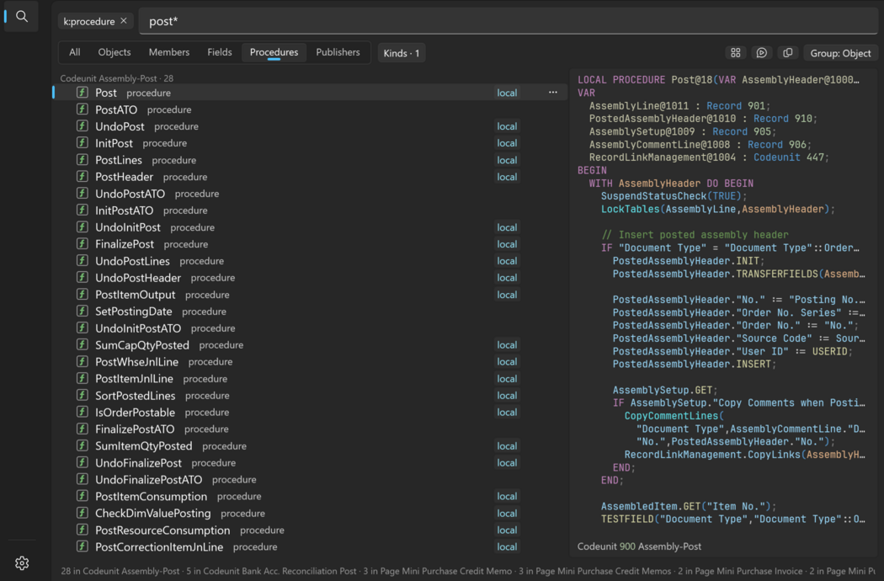The width and height of the screenshot is (884, 581).
Task: Select the PostResourceConsumption procedure row
Action: point(310,530)
